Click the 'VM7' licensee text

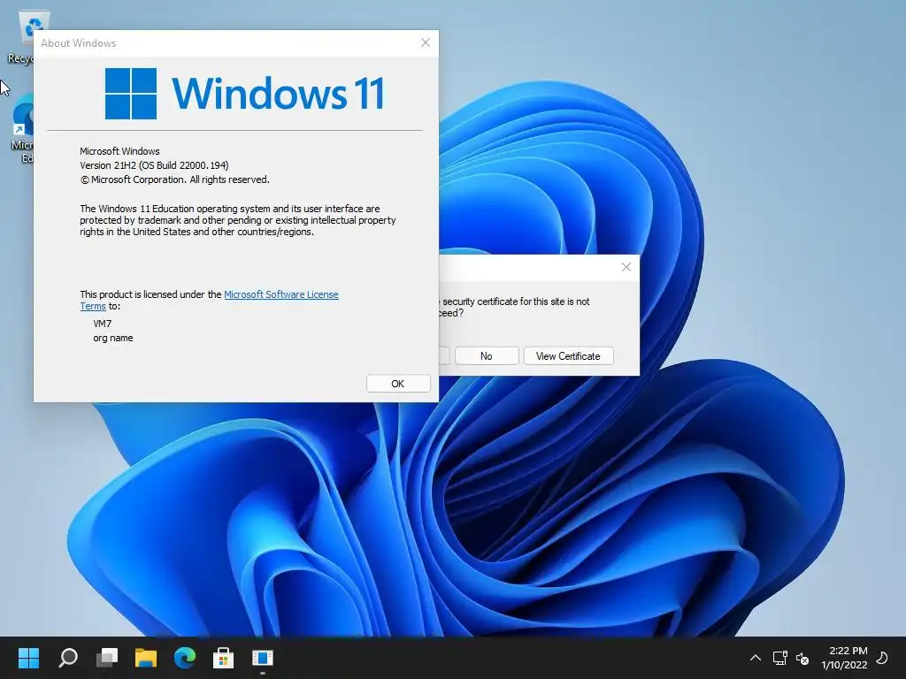[x=103, y=324]
